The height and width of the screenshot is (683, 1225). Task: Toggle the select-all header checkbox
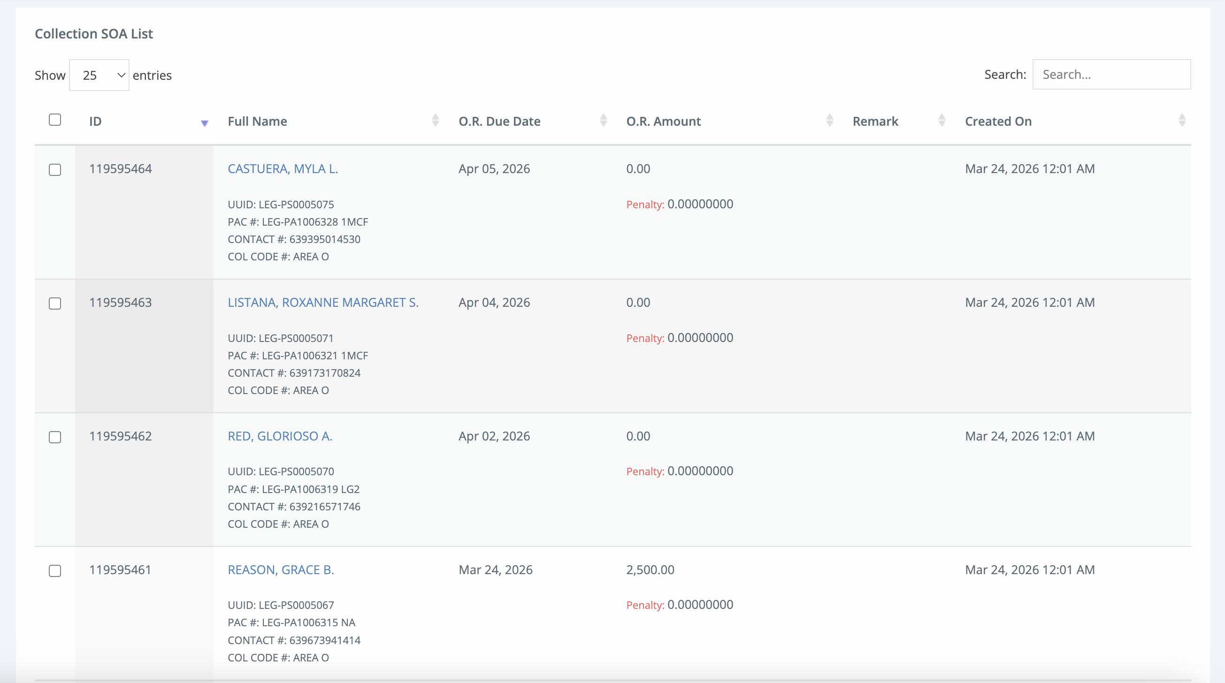tap(55, 120)
